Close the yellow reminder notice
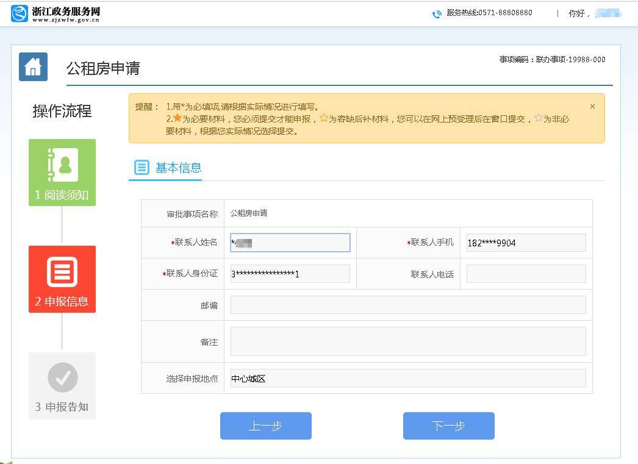 pos(592,106)
